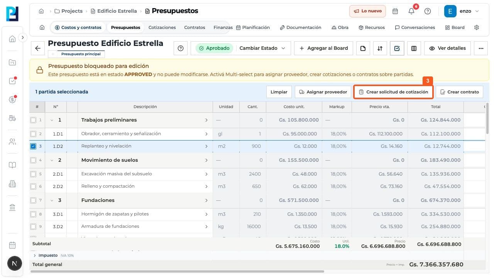Expand the Impuesto IVA 10% row
494x278 pixels.
pos(35,256)
